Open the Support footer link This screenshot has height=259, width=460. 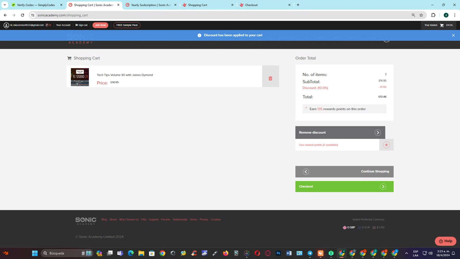pos(154,219)
